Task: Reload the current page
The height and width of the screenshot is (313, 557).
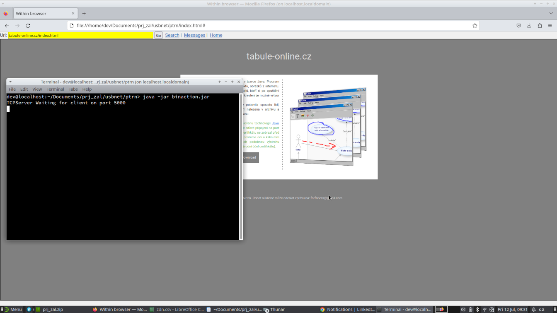Action: (x=27, y=25)
